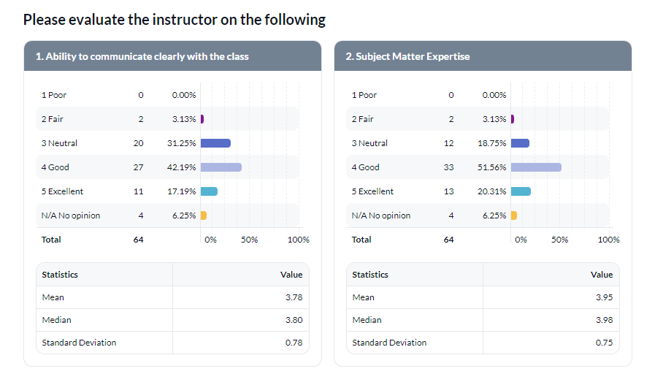
Task: Select the header '1. Ability to communicate clearly with the class'
Action: [x=142, y=56]
